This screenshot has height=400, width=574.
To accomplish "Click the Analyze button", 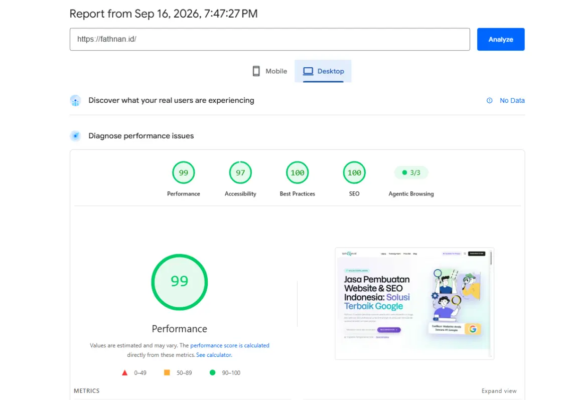I will click(500, 39).
